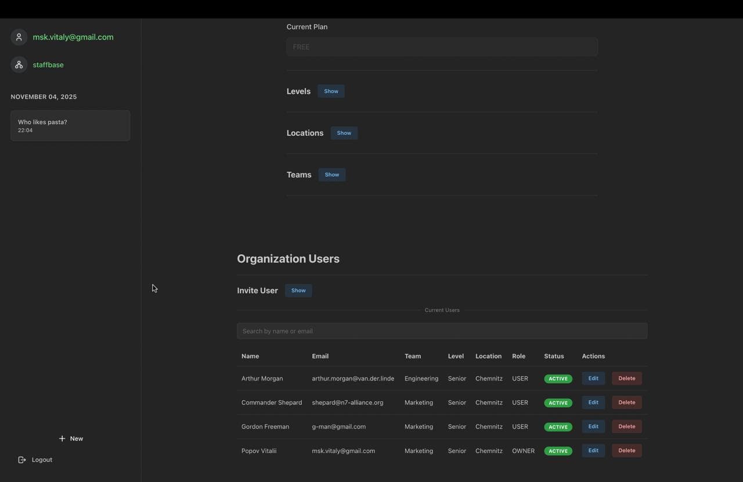Open the staffbase organization link
Viewport: 743px width, 482px height.
[48, 65]
